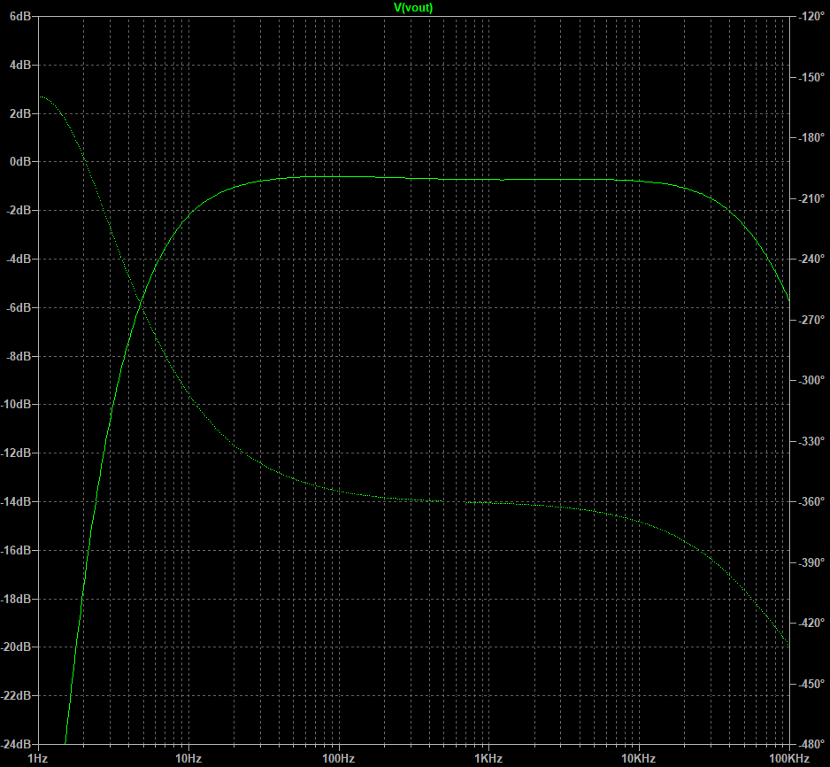Viewport: 830px width, 767px height.
Task: Click the 10Hz frequency axis label
Action: [188, 759]
